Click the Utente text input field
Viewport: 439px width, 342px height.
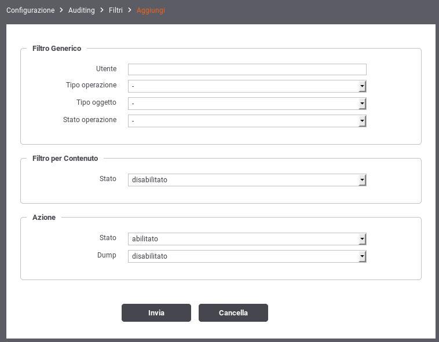(x=247, y=69)
